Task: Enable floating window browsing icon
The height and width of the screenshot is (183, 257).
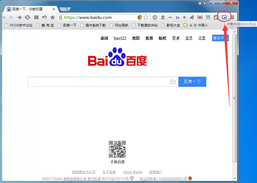Action: (x=224, y=17)
